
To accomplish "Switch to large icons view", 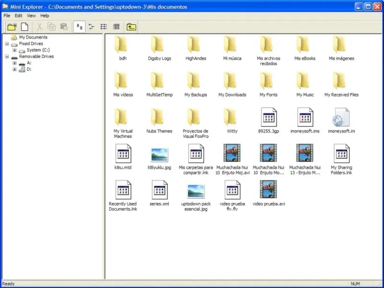I will 80,27.
